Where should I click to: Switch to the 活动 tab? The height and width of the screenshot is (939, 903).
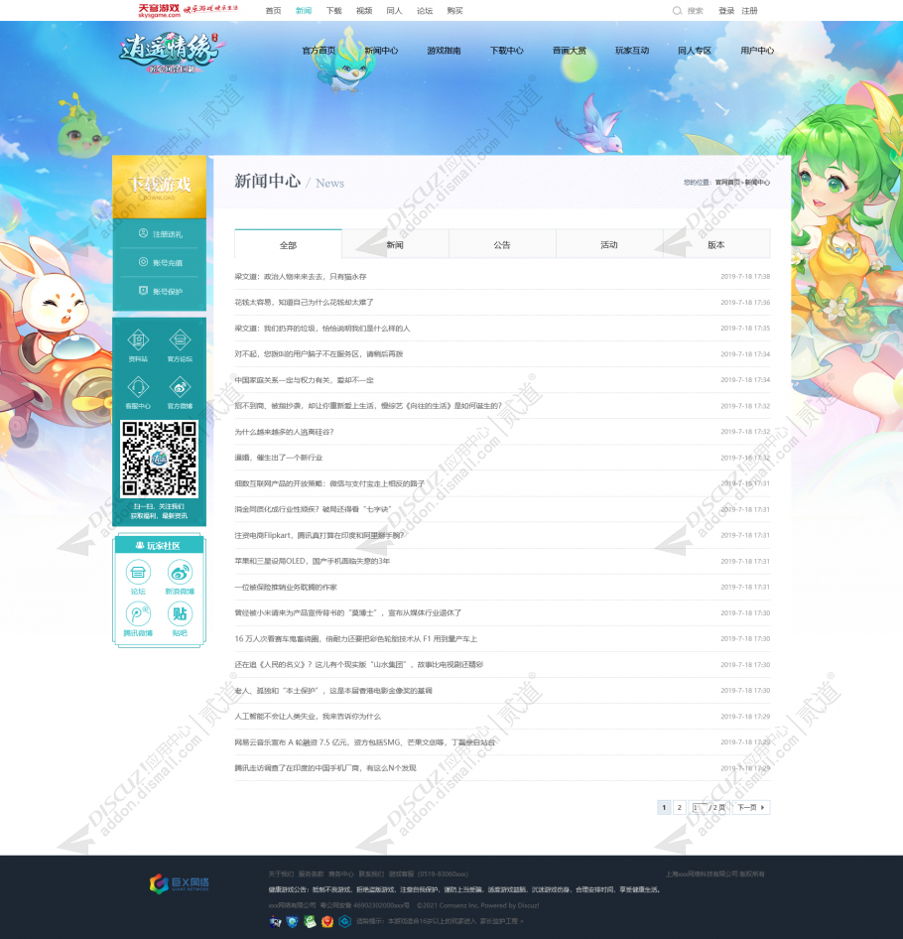point(609,245)
